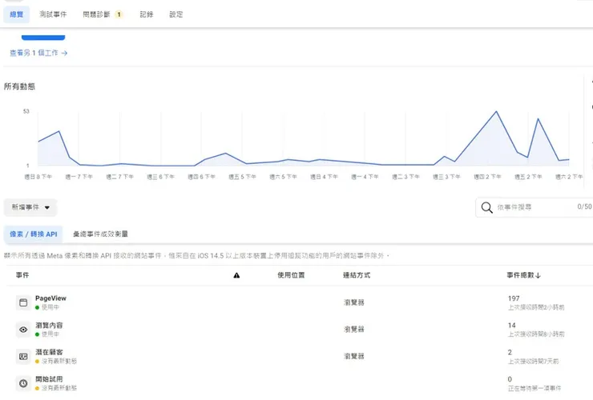Click the 沒有最新動態 status under 潛在顧客
The image size is (593, 400).
click(56, 361)
